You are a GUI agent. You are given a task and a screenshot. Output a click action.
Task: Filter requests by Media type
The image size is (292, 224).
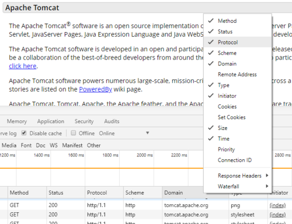[9, 145]
